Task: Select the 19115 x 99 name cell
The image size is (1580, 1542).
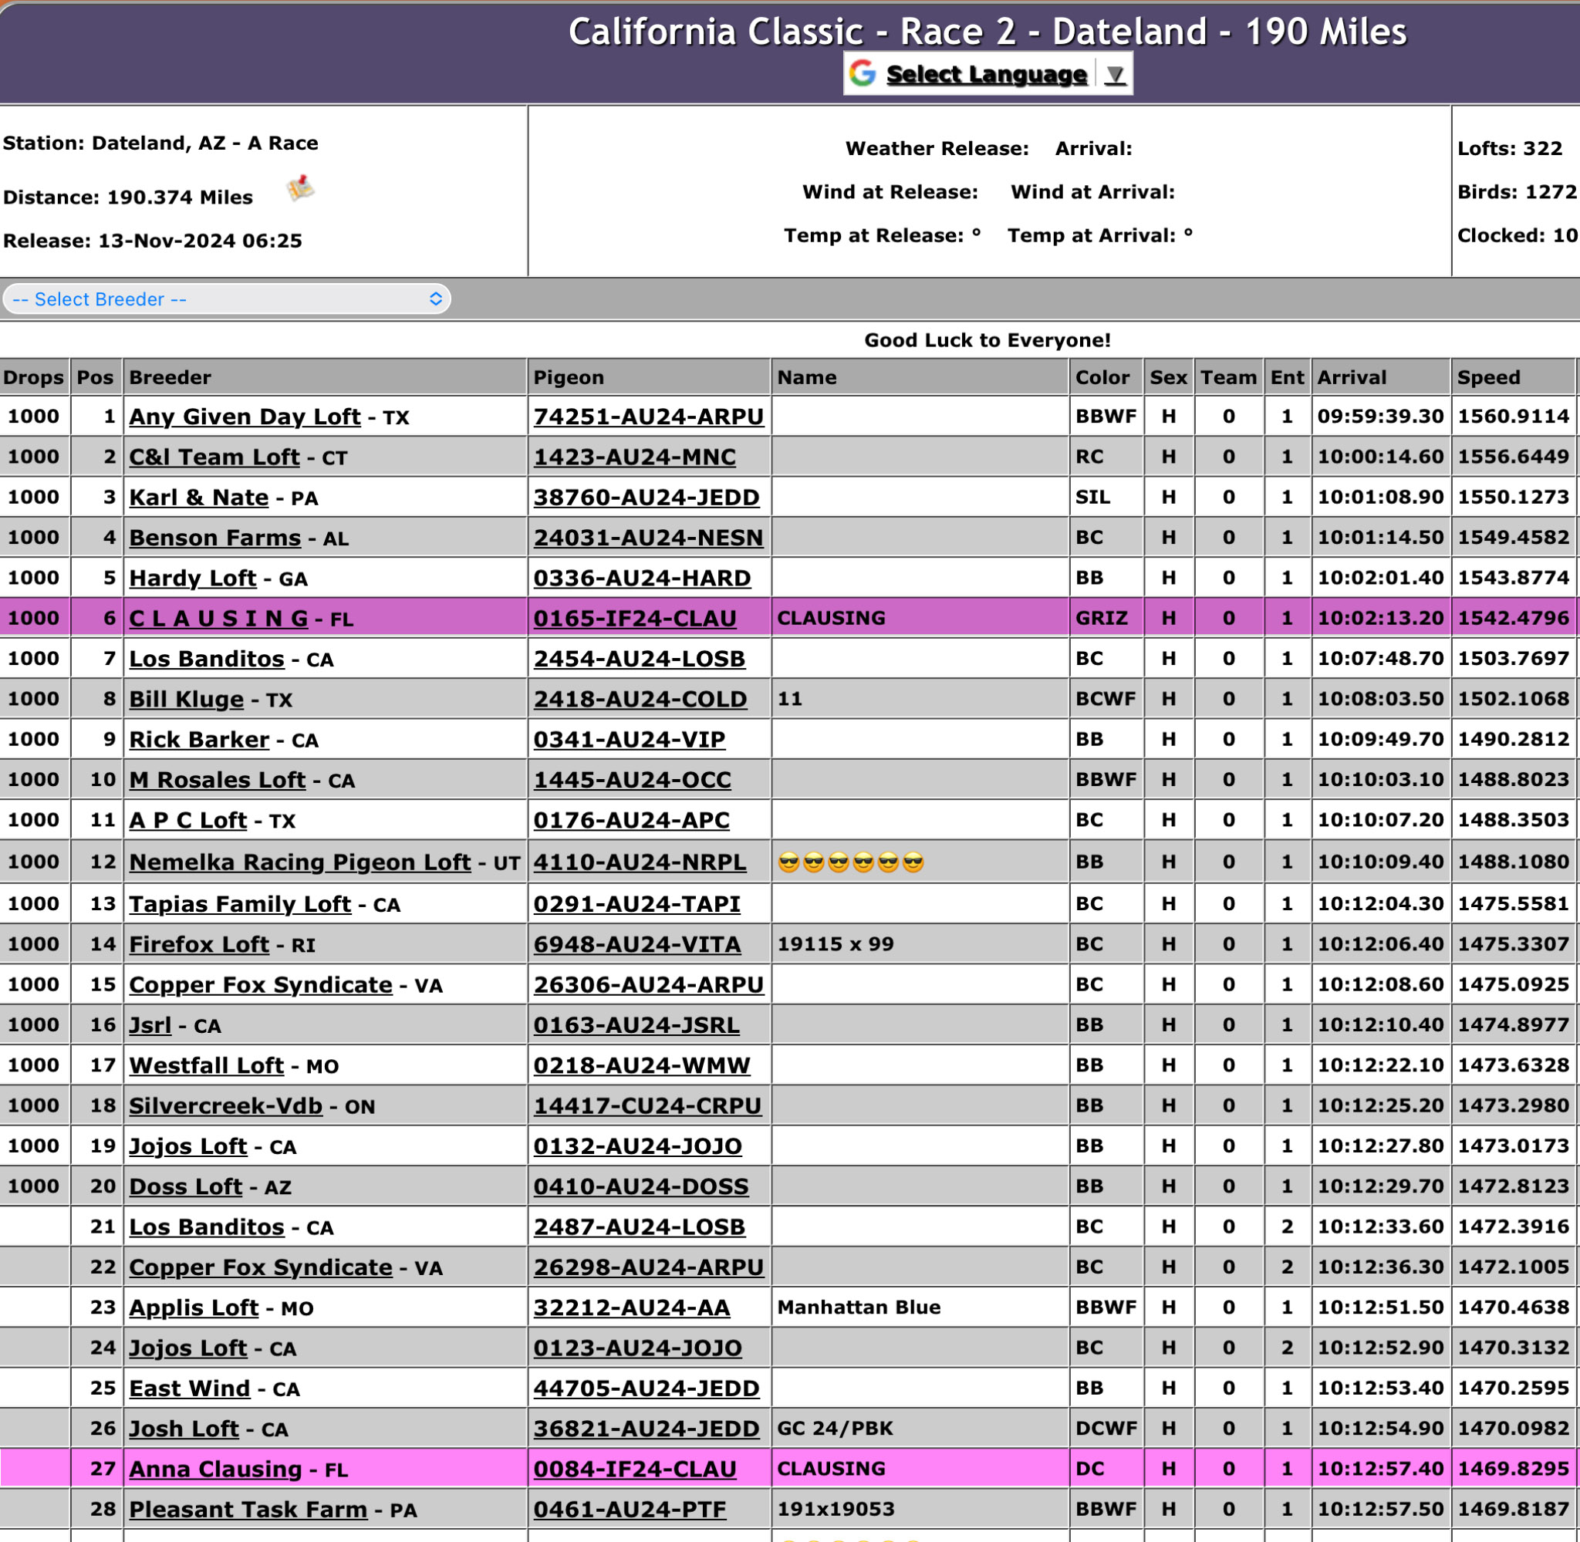Action: 920,943
